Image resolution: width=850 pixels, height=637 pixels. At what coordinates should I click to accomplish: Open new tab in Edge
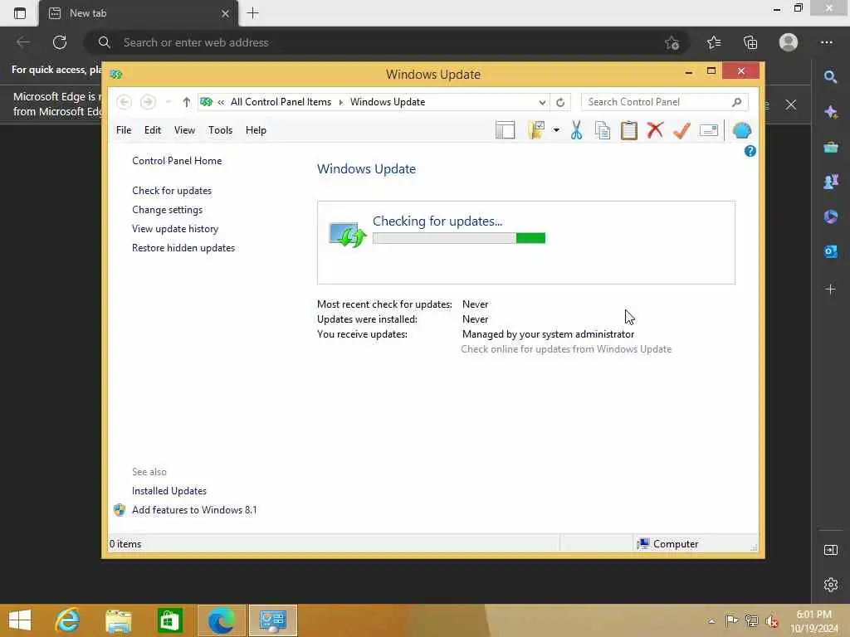252,13
